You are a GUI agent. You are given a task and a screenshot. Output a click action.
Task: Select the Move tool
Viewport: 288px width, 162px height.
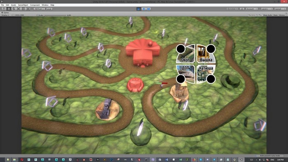9,9
